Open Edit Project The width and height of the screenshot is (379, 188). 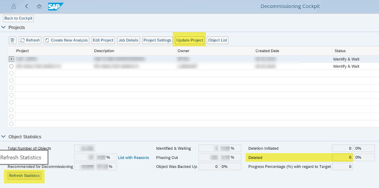pos(103,40)
